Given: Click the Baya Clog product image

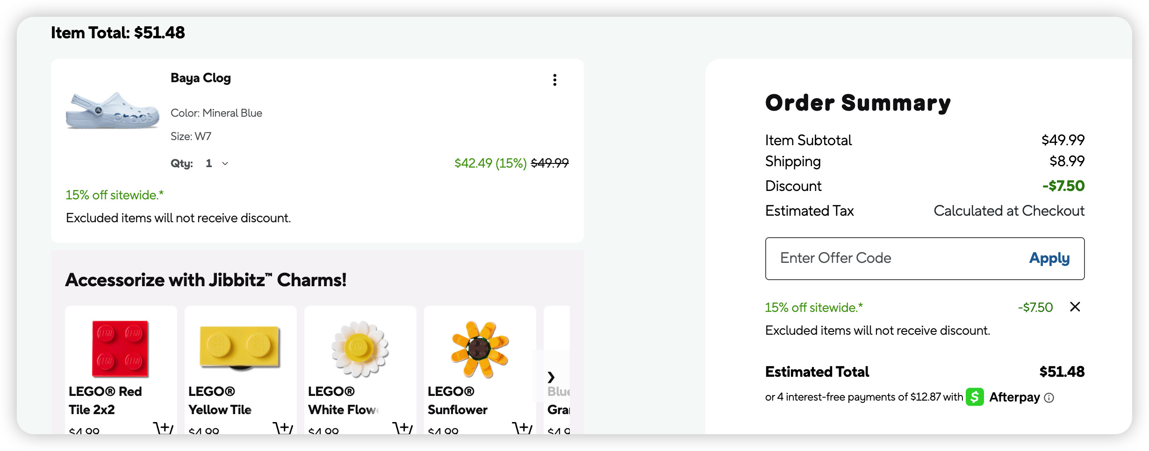Looking at the screenshot, I should 112,111.
